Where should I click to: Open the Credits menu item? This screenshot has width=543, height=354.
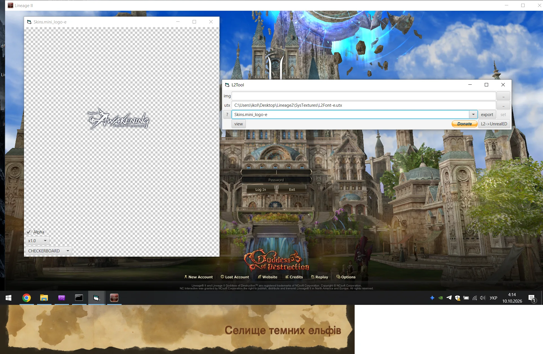tap(294, 277)
